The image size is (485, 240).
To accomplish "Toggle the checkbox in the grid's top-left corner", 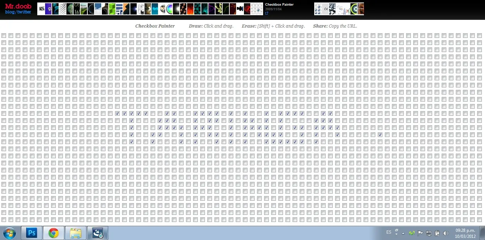I will tap(4, 35).
